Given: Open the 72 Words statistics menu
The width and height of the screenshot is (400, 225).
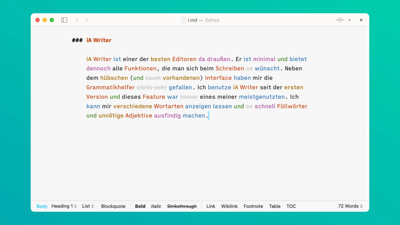Looking at the screenshot, I should pyautogui.click(x=350, y=206).
